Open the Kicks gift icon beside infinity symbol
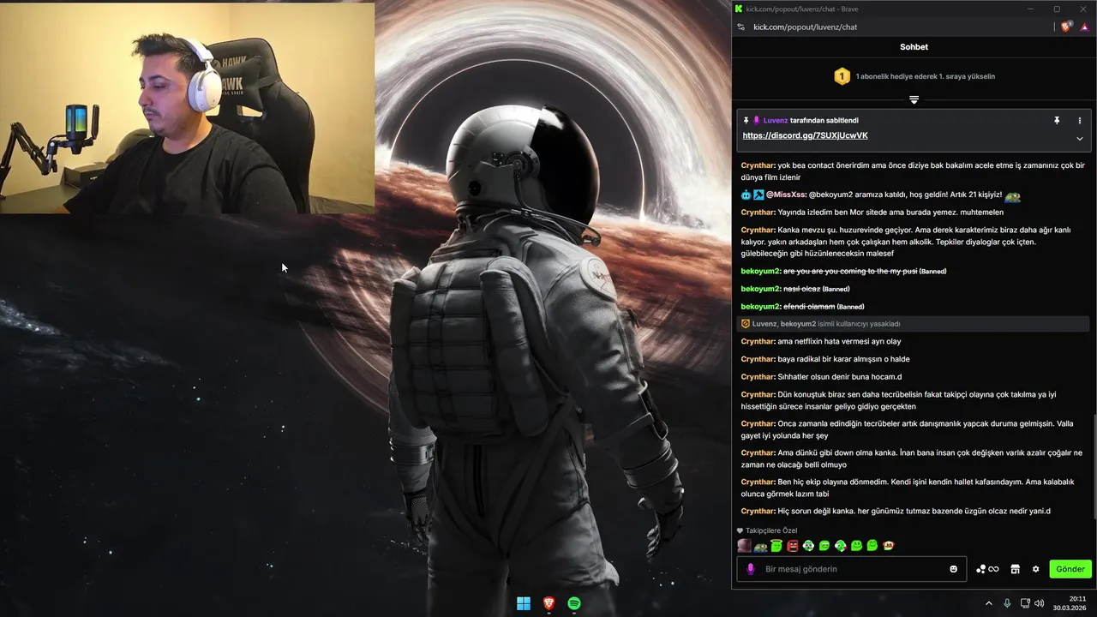1097x617 pixels. point(981,569)
